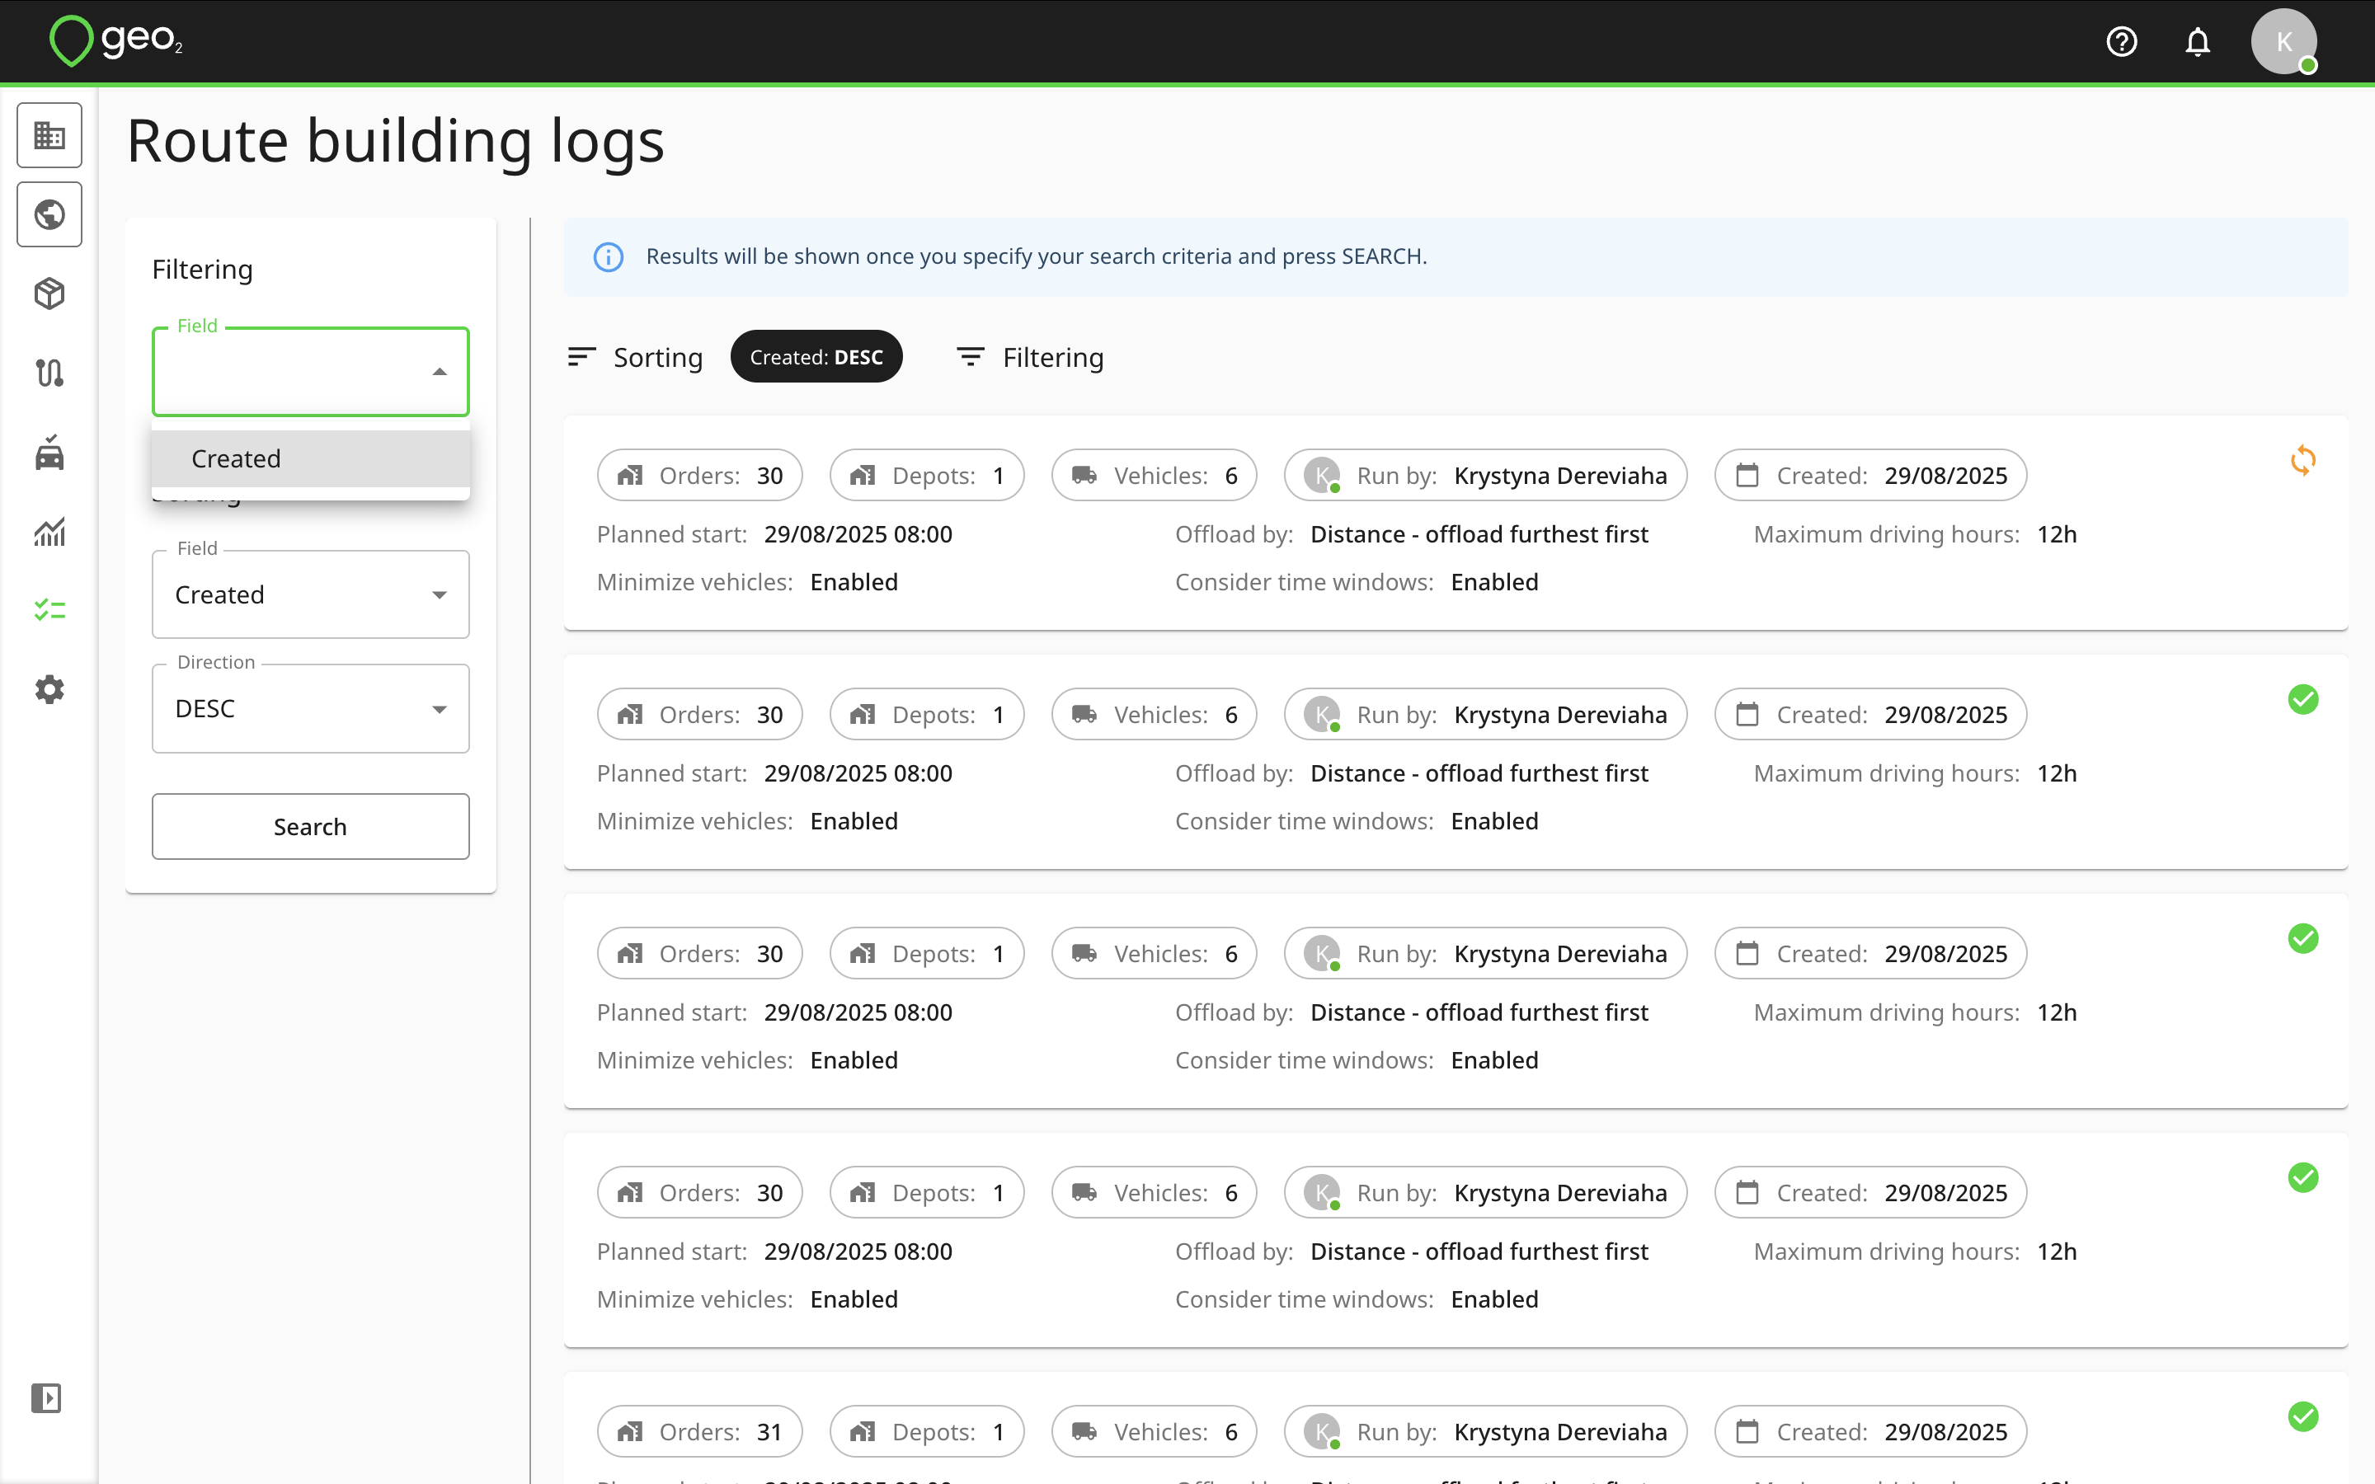Click the first log's Run by Krystyna Dereviaha chip
Screen dimensions: 2375x1484
point(1485,476)
